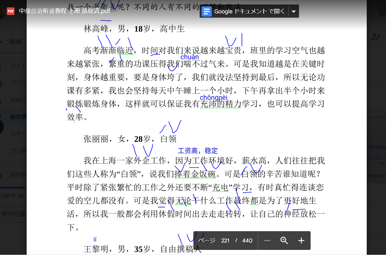
Task: Expand the マイドライブ tree item
Action: click(x=17, y=65)
